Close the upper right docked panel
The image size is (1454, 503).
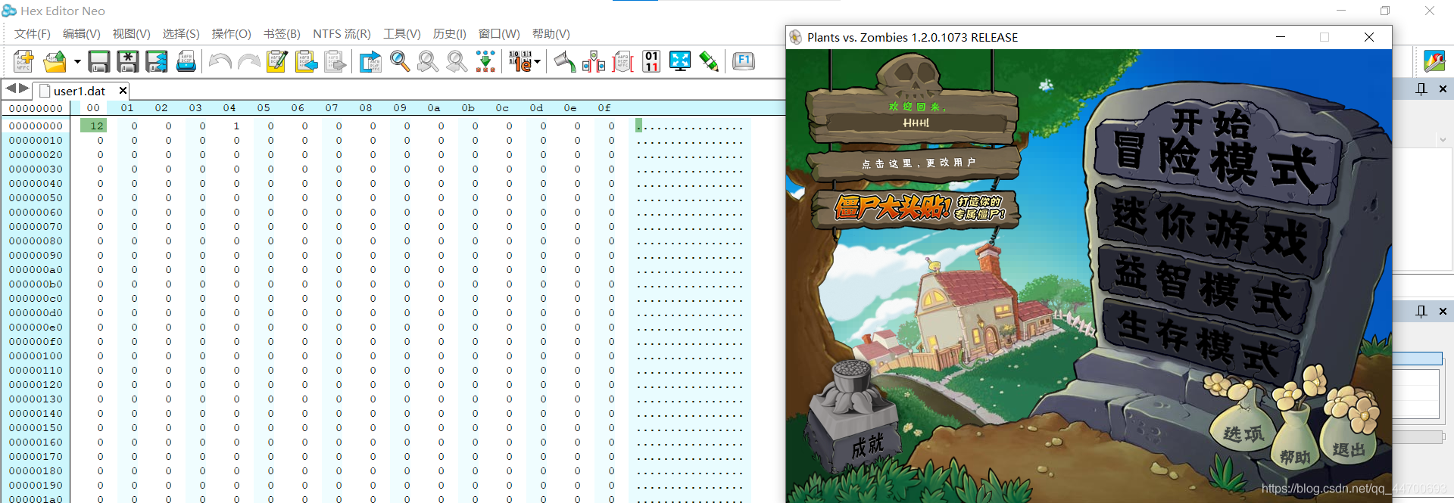[1443, 89]
